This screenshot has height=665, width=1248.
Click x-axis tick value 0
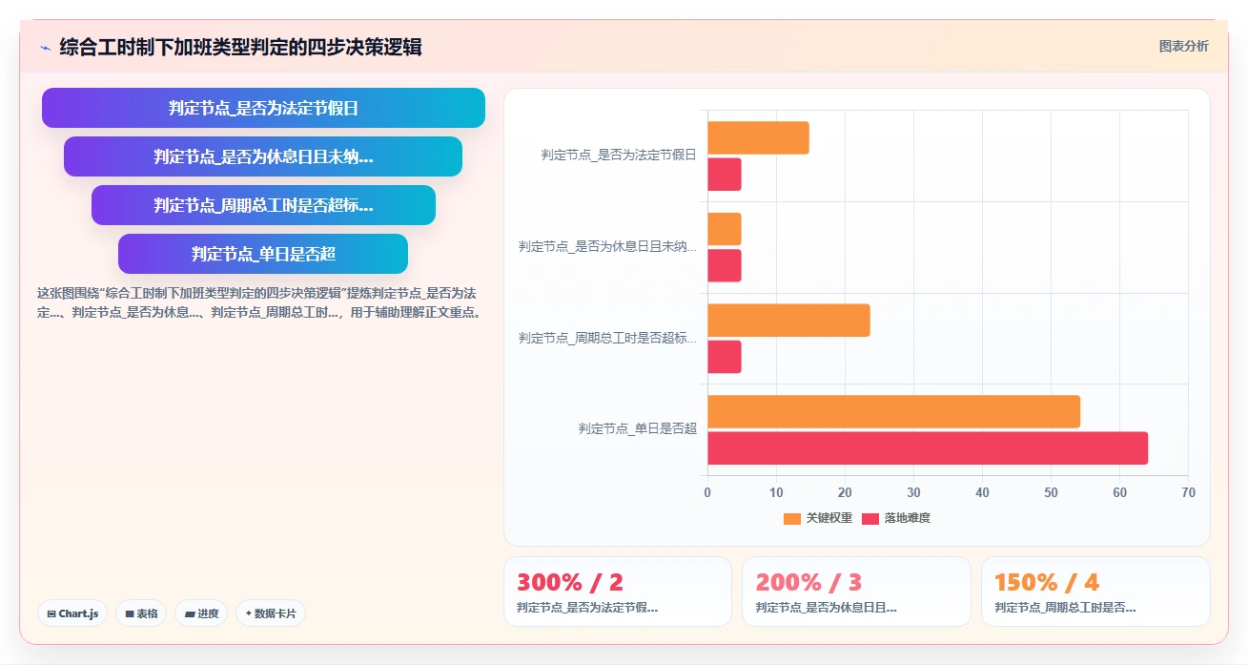(707, 492)
